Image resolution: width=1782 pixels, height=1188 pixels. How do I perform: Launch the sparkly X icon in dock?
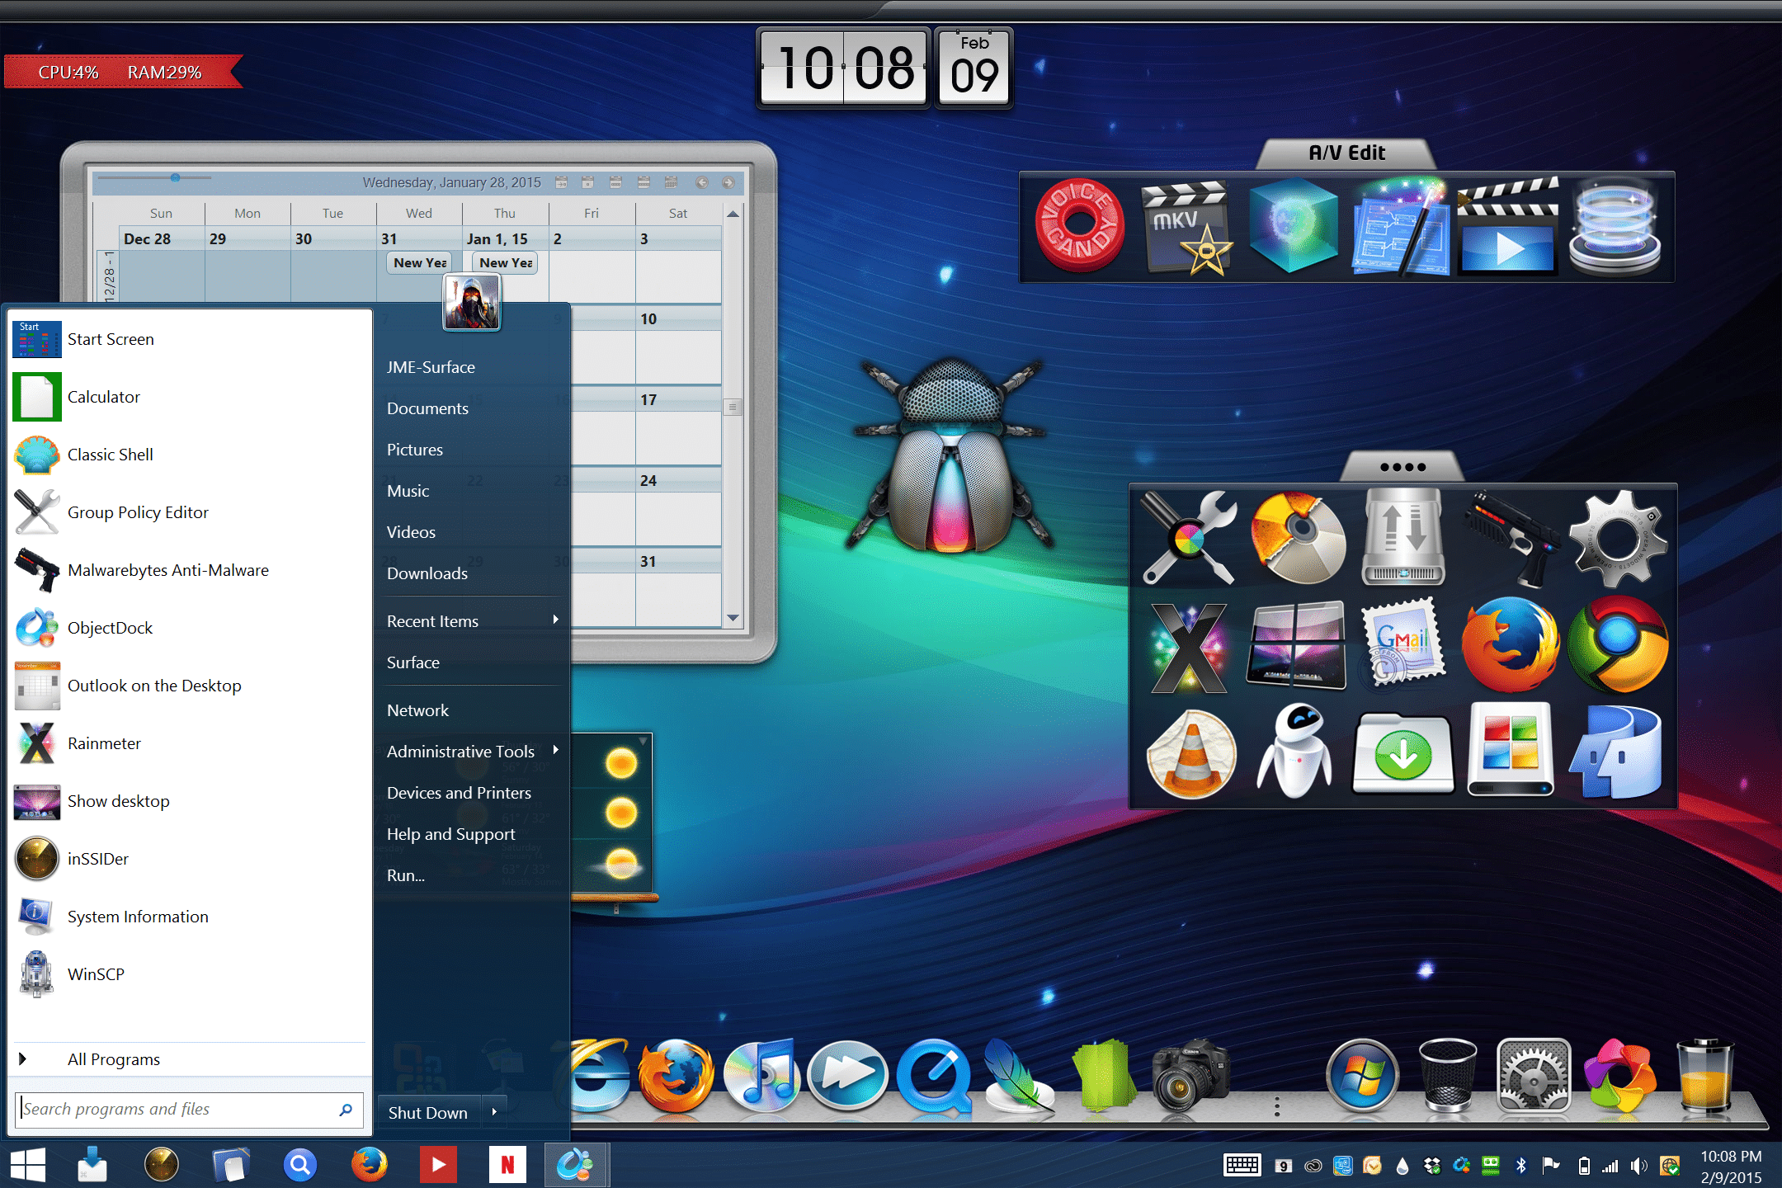(x=1190, y=646)
